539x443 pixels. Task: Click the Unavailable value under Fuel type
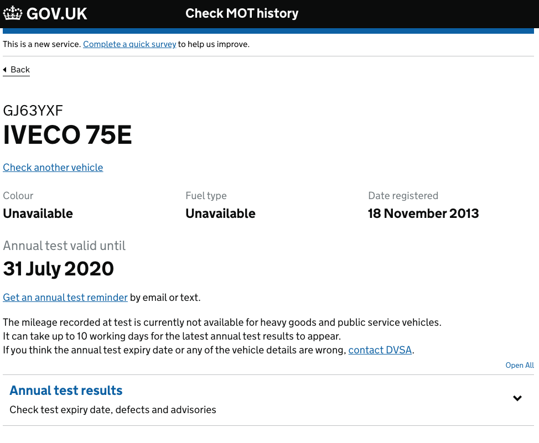tap(220, 213)
